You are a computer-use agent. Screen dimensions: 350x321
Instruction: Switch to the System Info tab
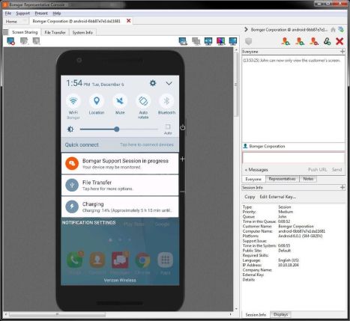point(82,32)
